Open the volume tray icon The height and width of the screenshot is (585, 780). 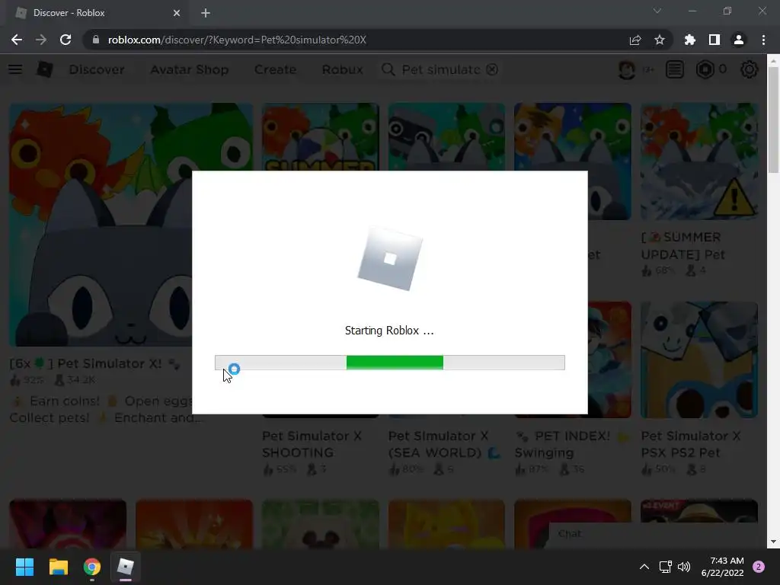tap(684, 567)
